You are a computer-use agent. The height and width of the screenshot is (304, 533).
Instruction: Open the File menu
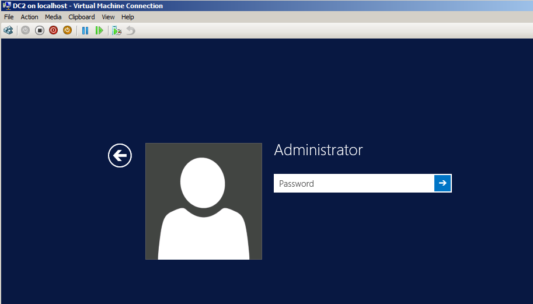(x=9, y=17)
